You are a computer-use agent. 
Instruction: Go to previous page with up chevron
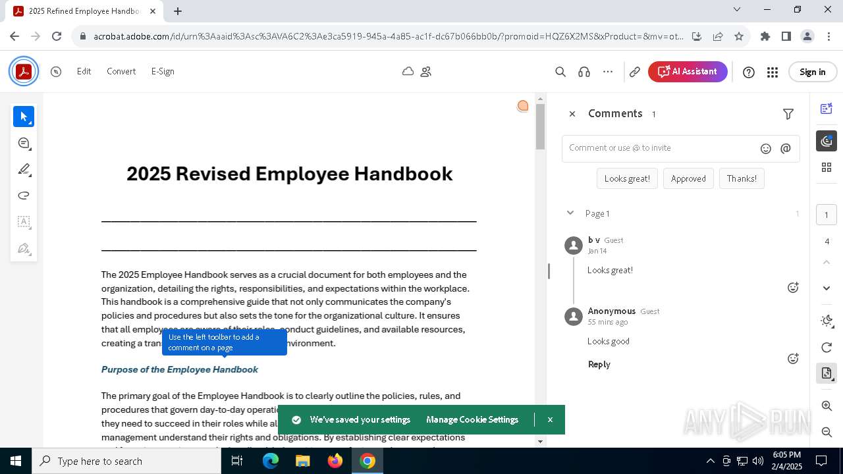[x=827, y=263]
